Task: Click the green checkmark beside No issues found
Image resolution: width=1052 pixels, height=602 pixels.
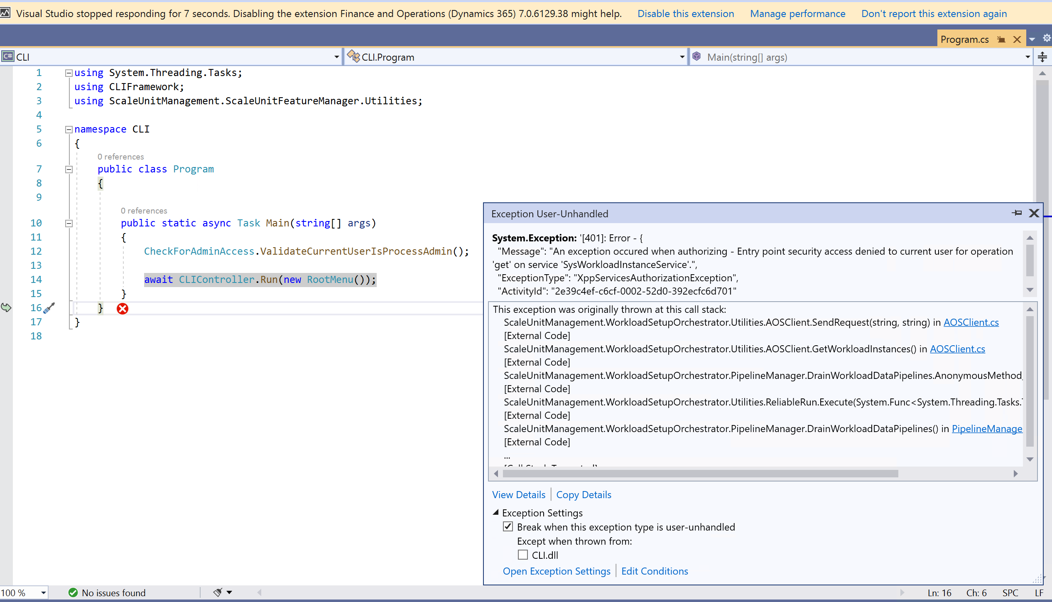Action: (73, 592)
